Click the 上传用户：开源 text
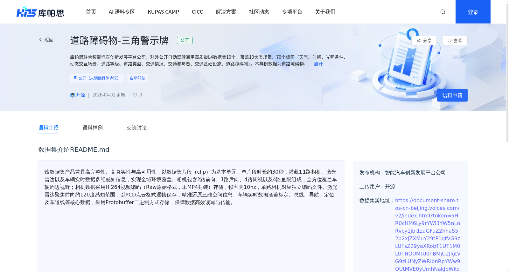This screenshot has width=509, height=272. click(377, 186)
